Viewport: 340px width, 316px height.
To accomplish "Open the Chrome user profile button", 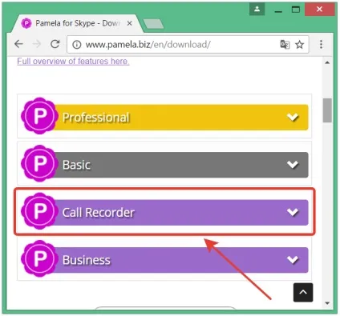I will pos(257,10).
